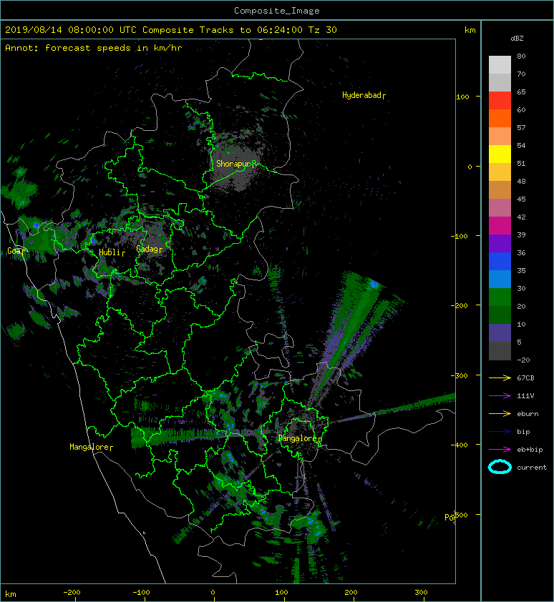Select the Shorapur radar site label

click(235, 164)
